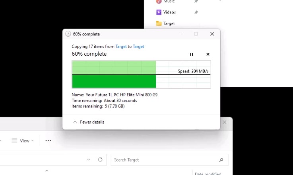Open the See more ellipsis menu
The height and width of the screenshot is (175, 293).
coord(48,141)
